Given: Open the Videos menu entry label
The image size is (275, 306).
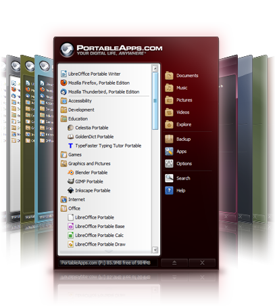Looking at the screenshot, I should coord(183,112).
